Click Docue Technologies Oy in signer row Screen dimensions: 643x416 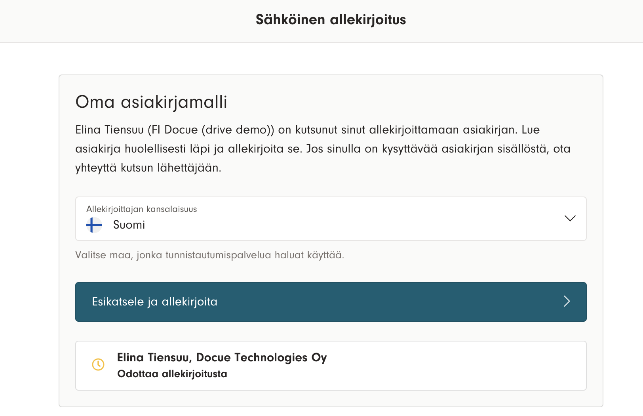(261, 358)
